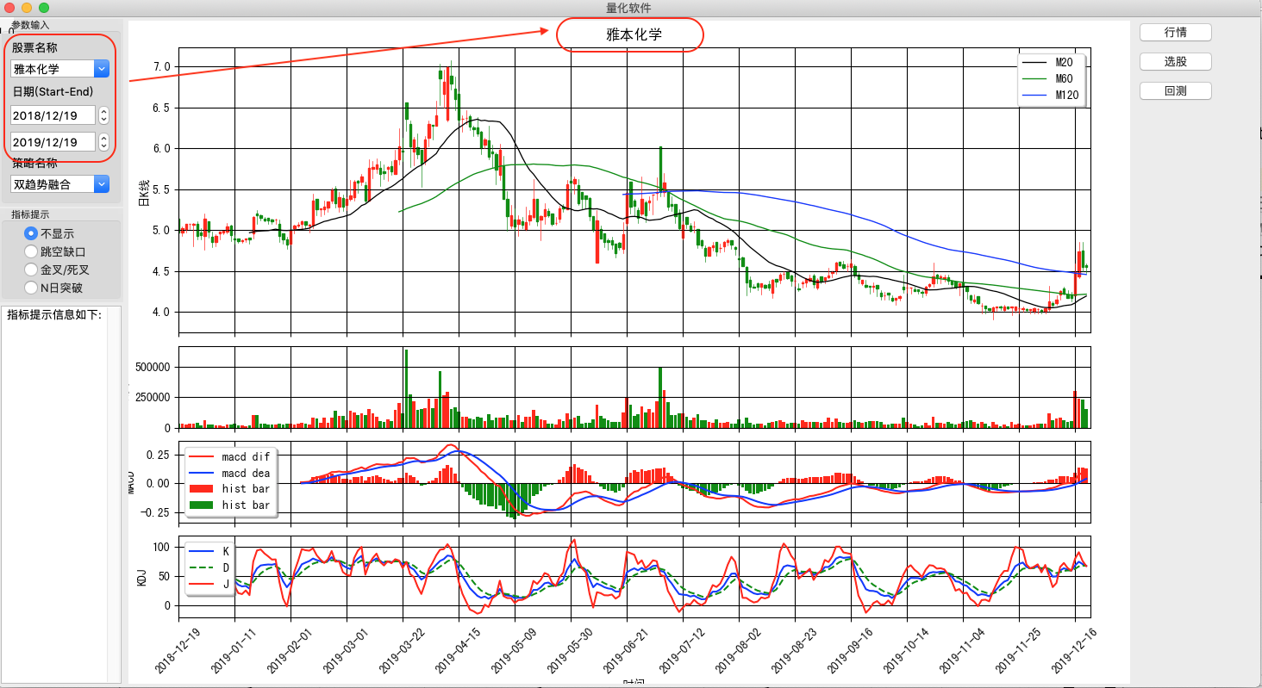Click the 股票名称 label
Image resolution: width=1262 pixels, height=688 pixels.
click(x=34, y=47)
